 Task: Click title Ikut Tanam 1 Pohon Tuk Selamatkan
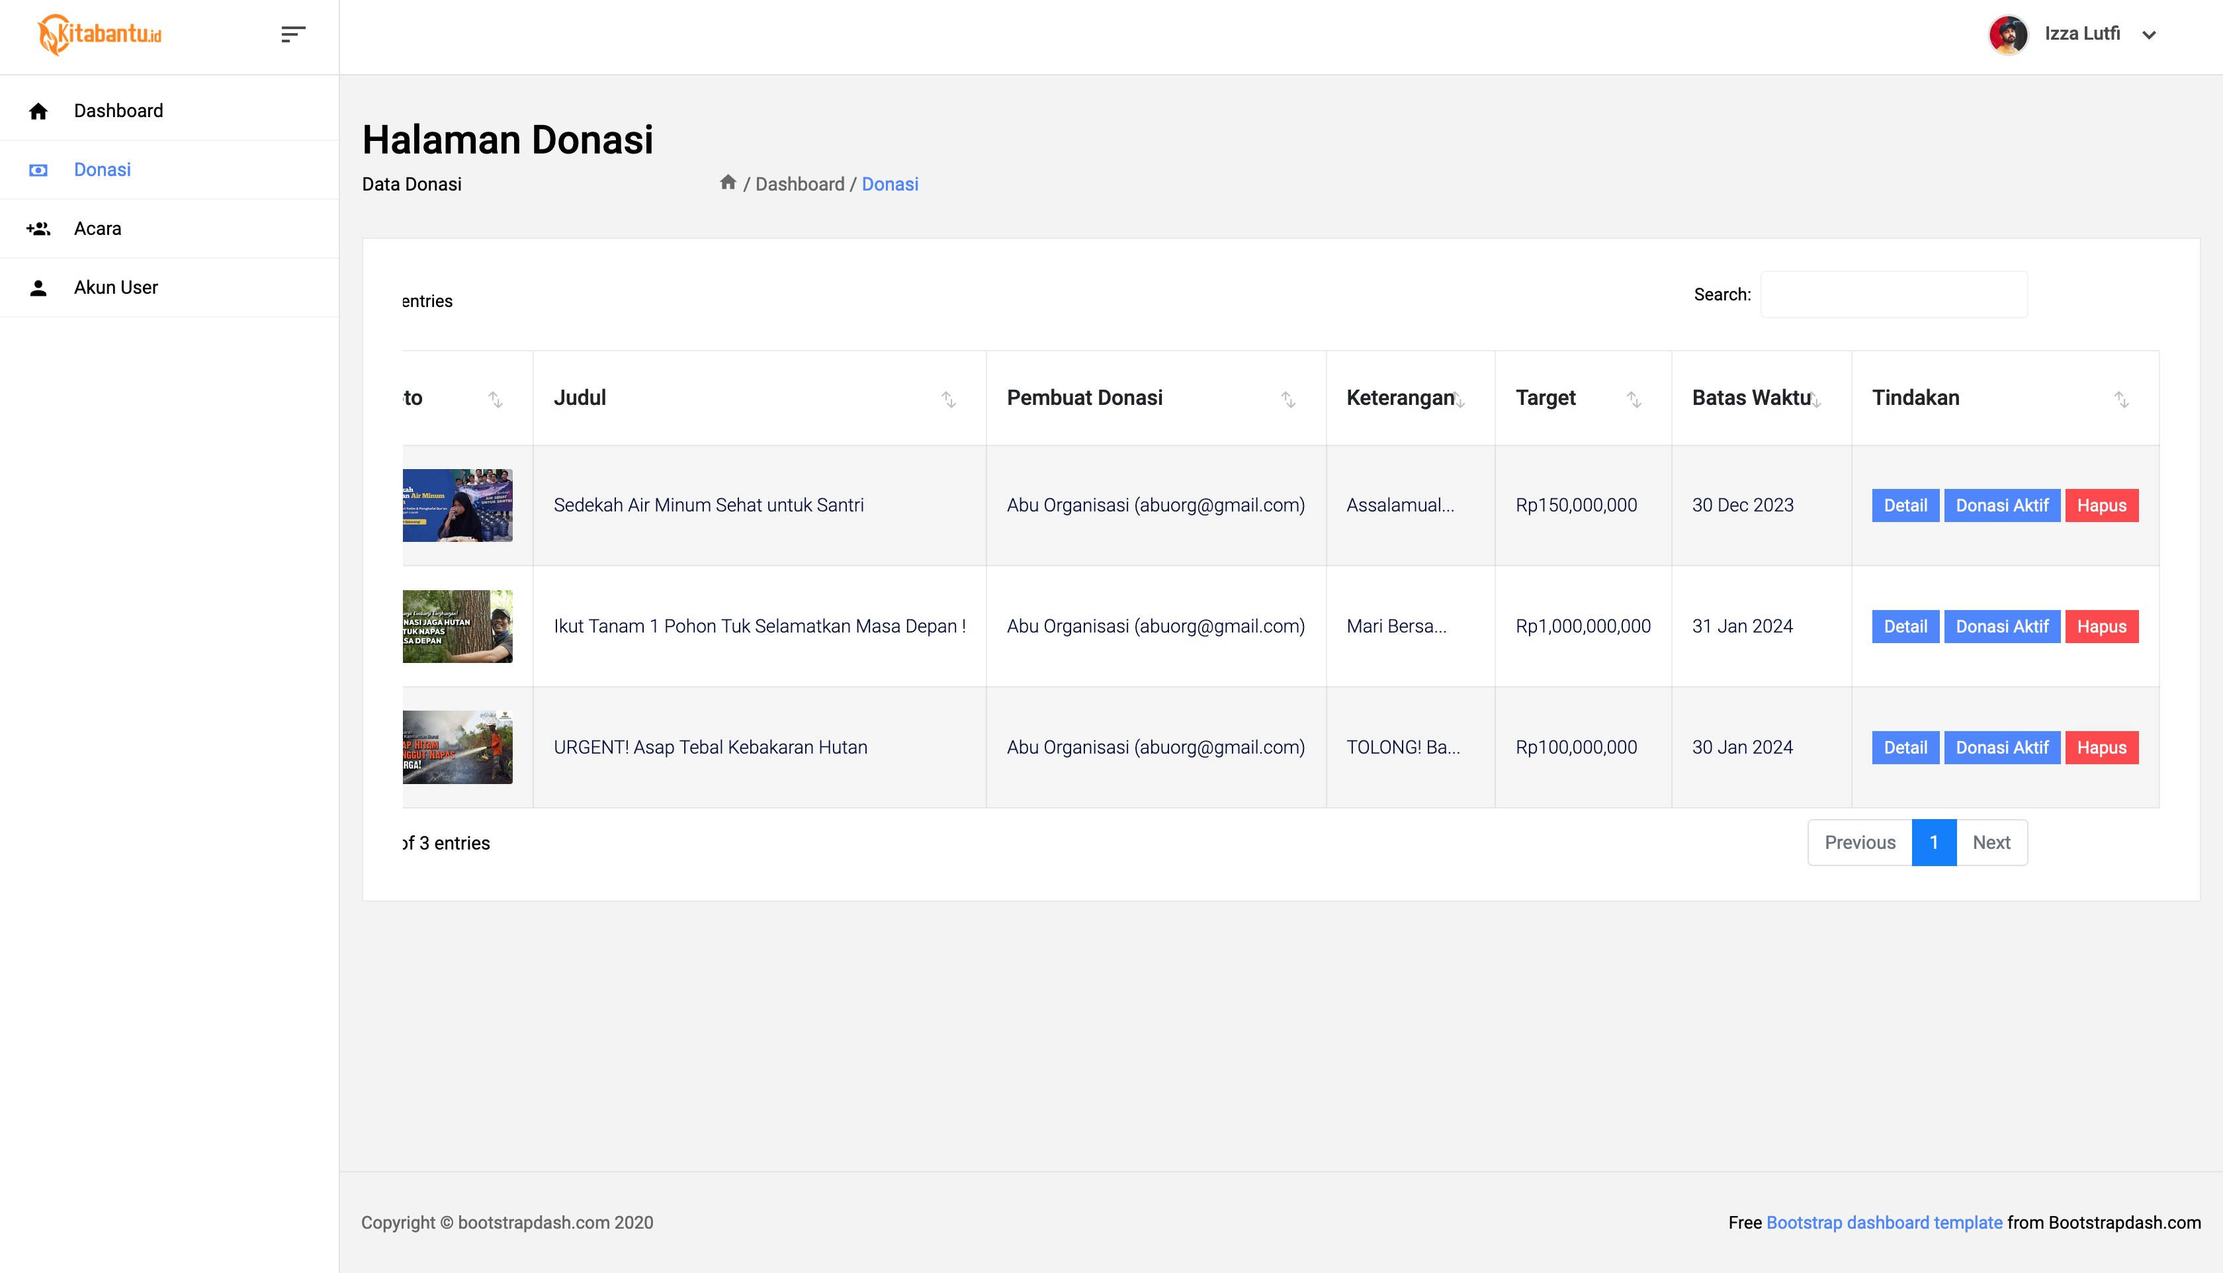click(759, 626)
